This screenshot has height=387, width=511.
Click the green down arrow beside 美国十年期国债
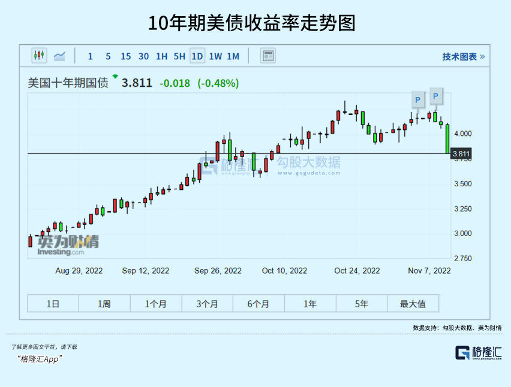(115, 77)
